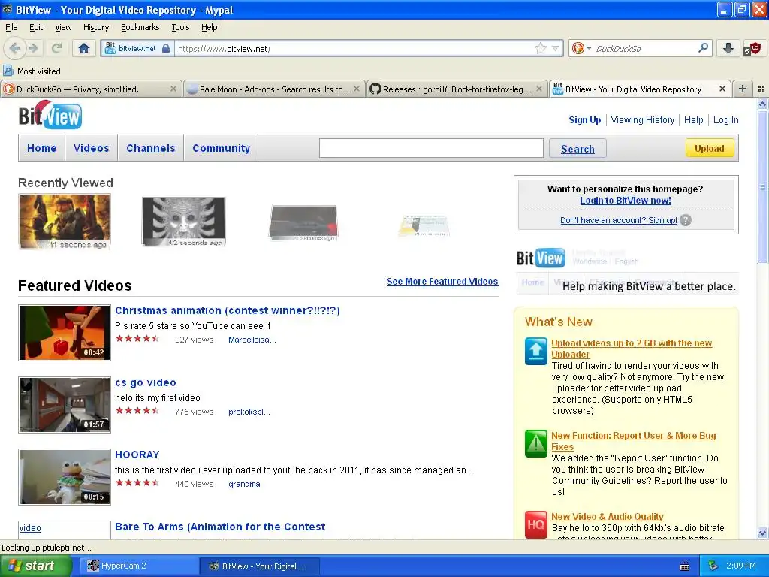Click the uBlock Origin shield icon
Screen dimensions: 769x577
[752, 48]
